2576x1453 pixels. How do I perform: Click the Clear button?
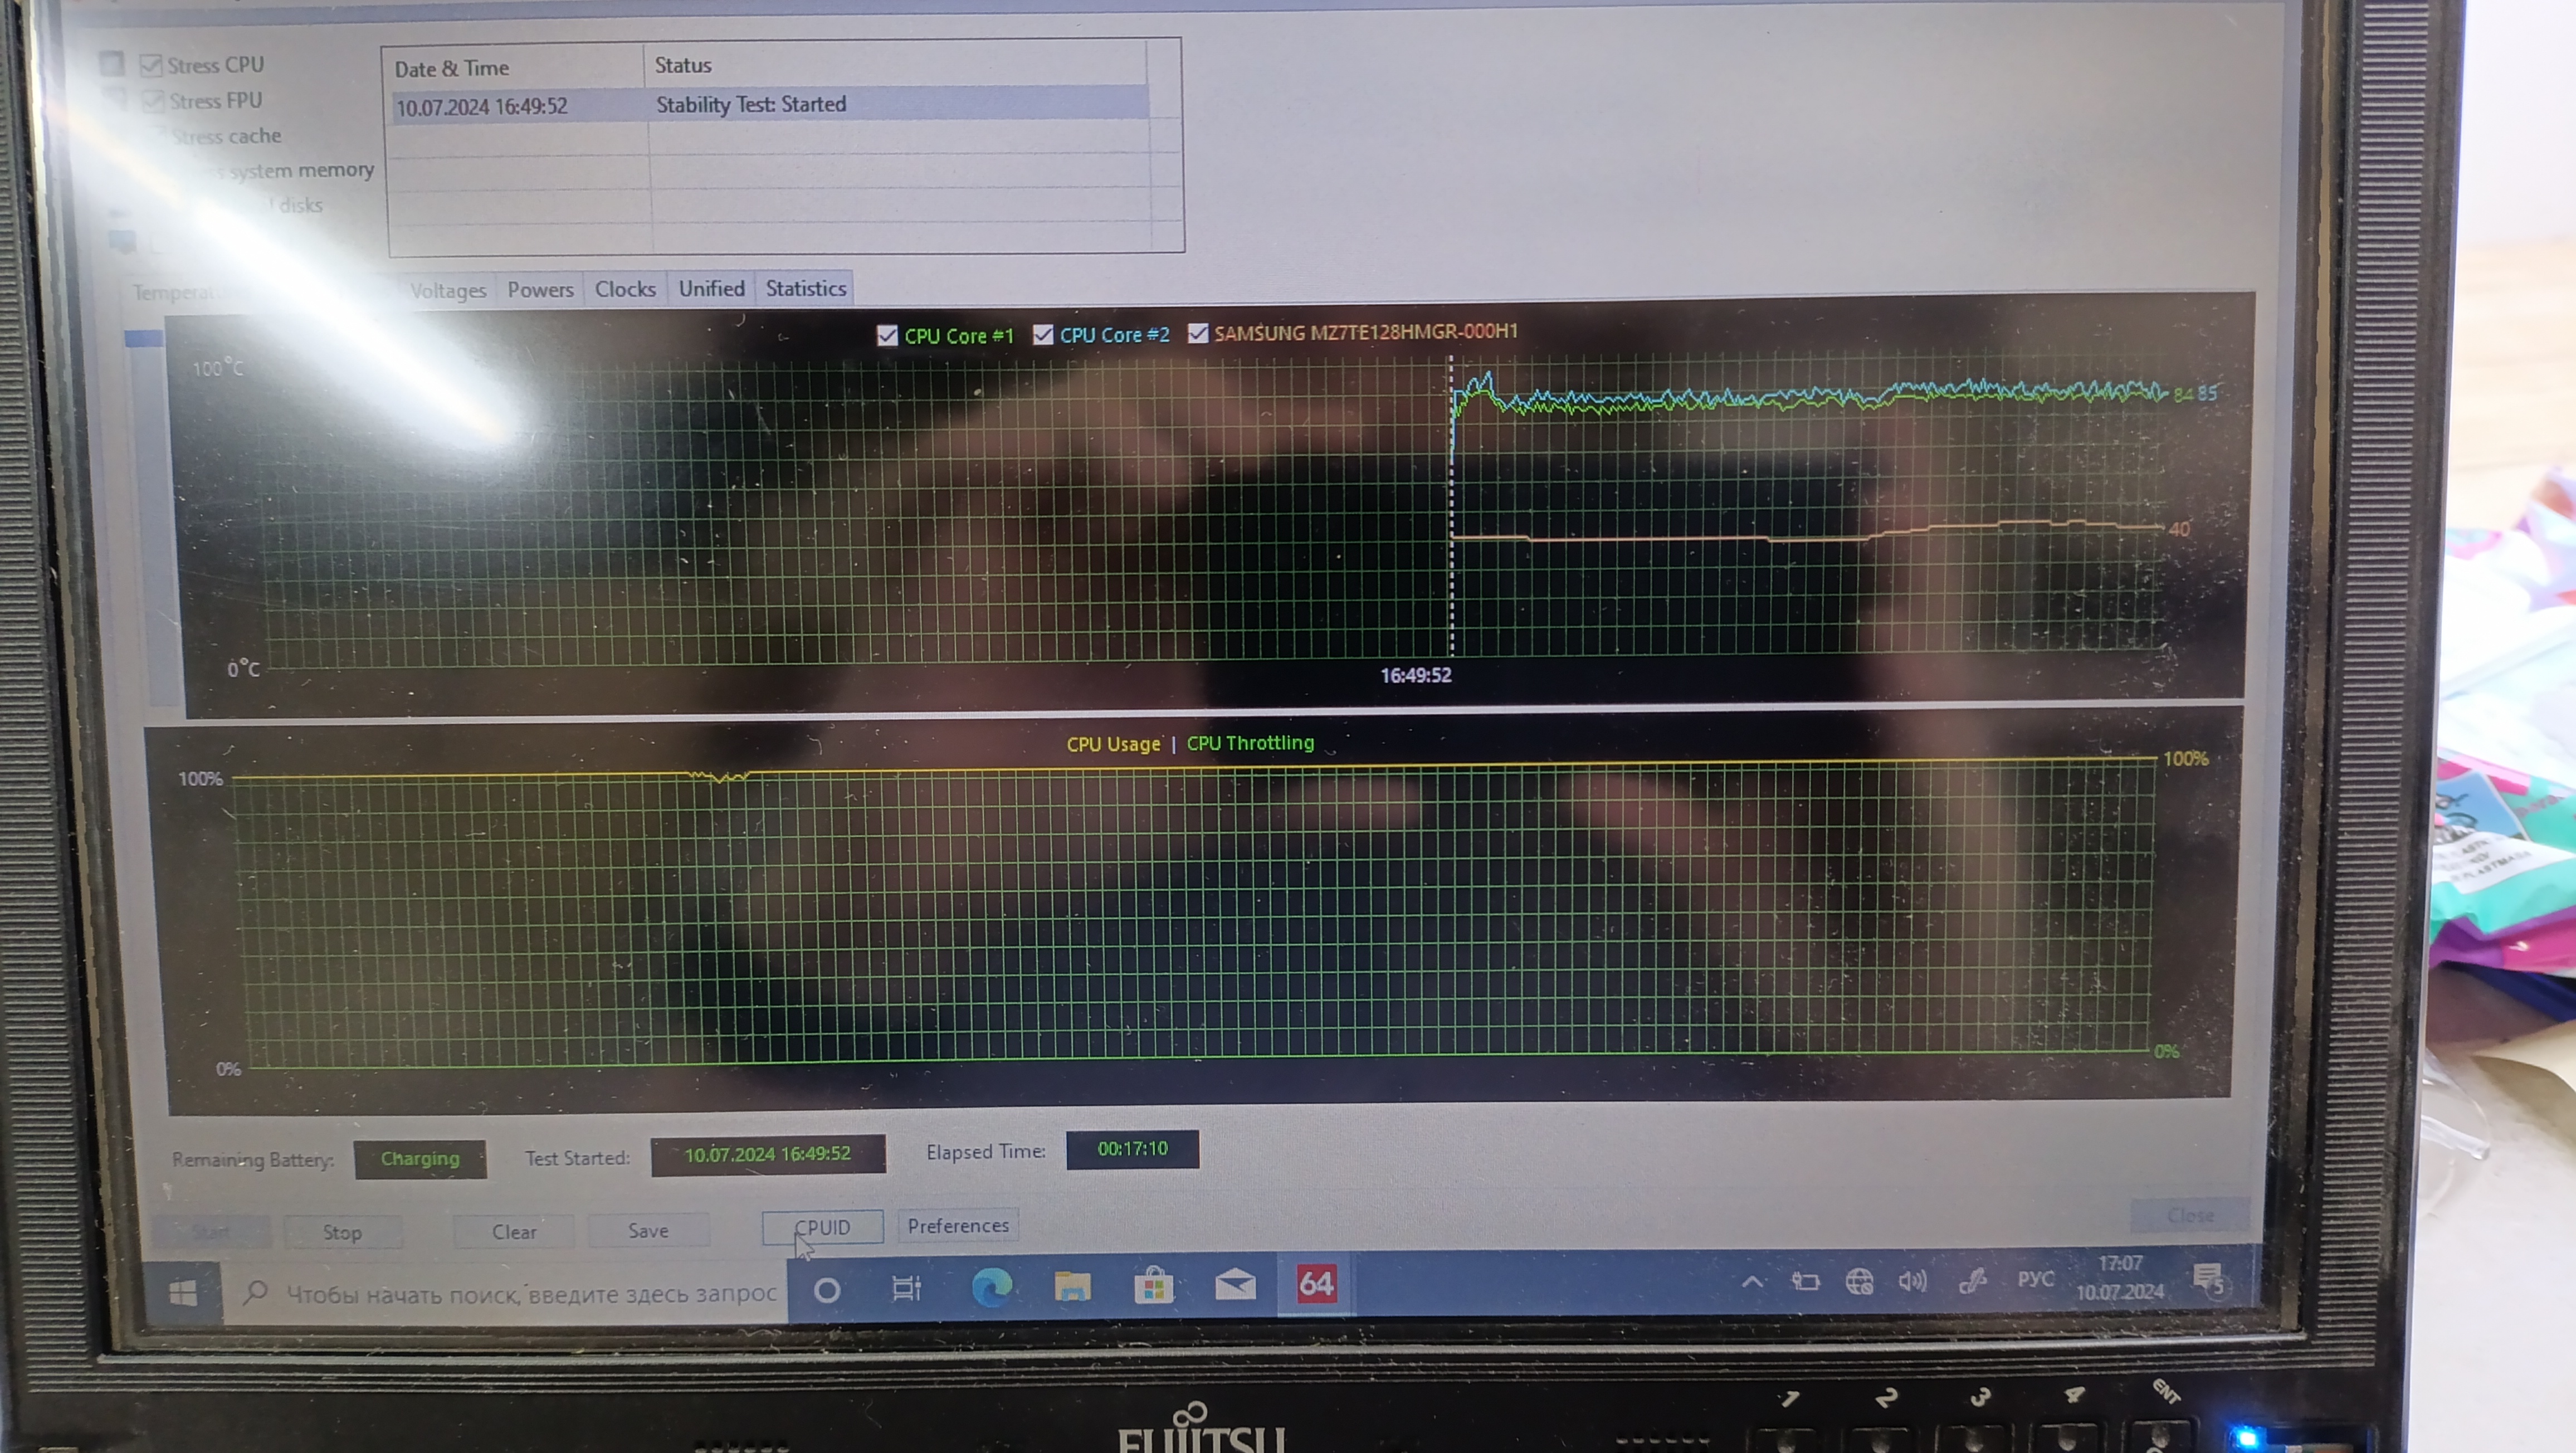pyautogui.click(x=514, y=1231)
